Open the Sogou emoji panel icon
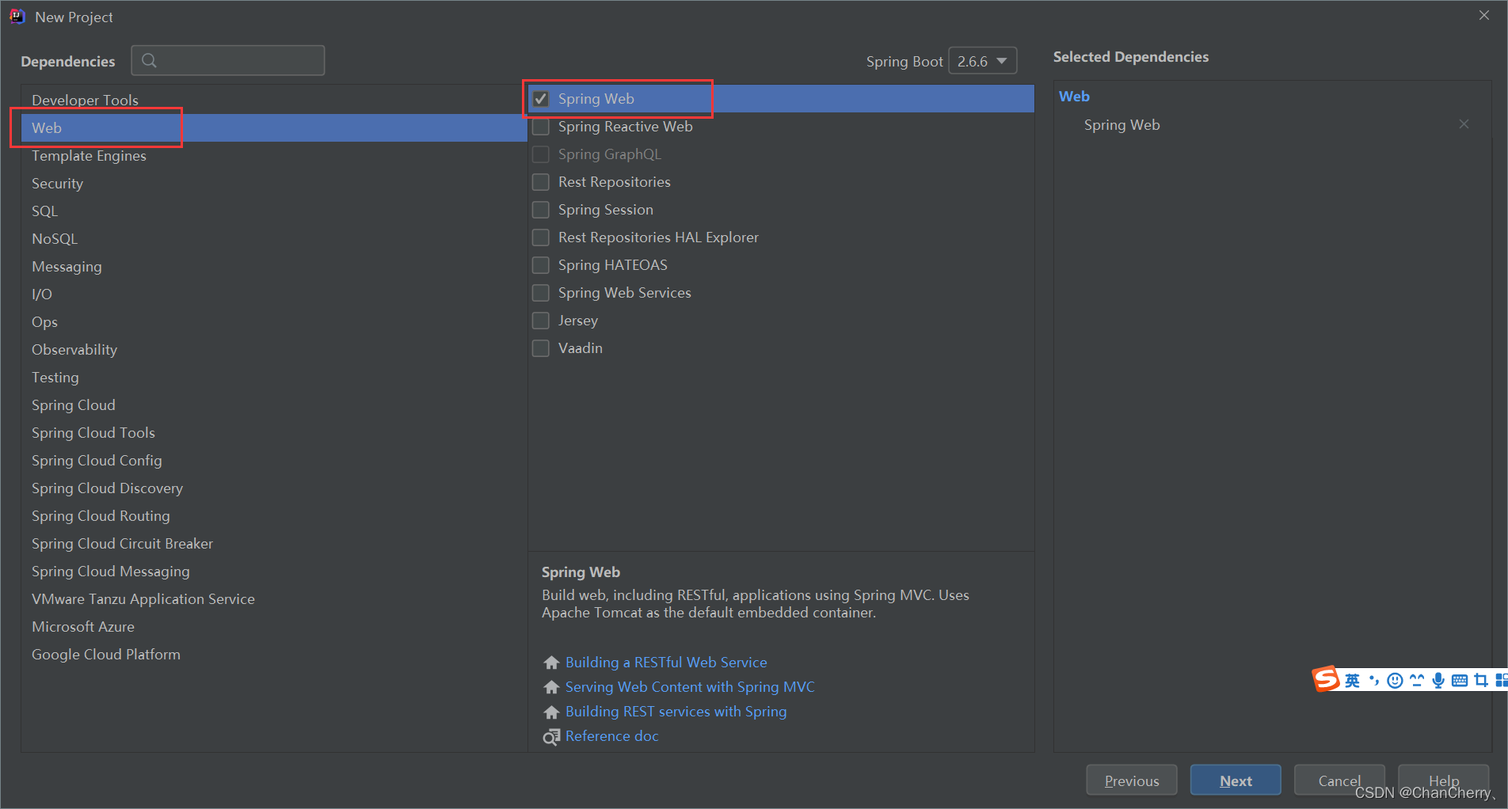The width and height of the screenshot is (1508, 809). point(1396,681)
